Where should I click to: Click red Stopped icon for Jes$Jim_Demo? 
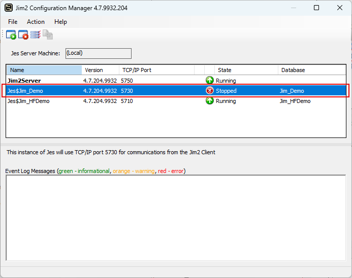coord(210,91)
